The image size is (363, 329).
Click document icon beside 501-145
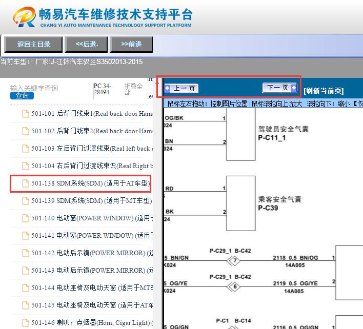pyautogui.click(x=26, y=305)
